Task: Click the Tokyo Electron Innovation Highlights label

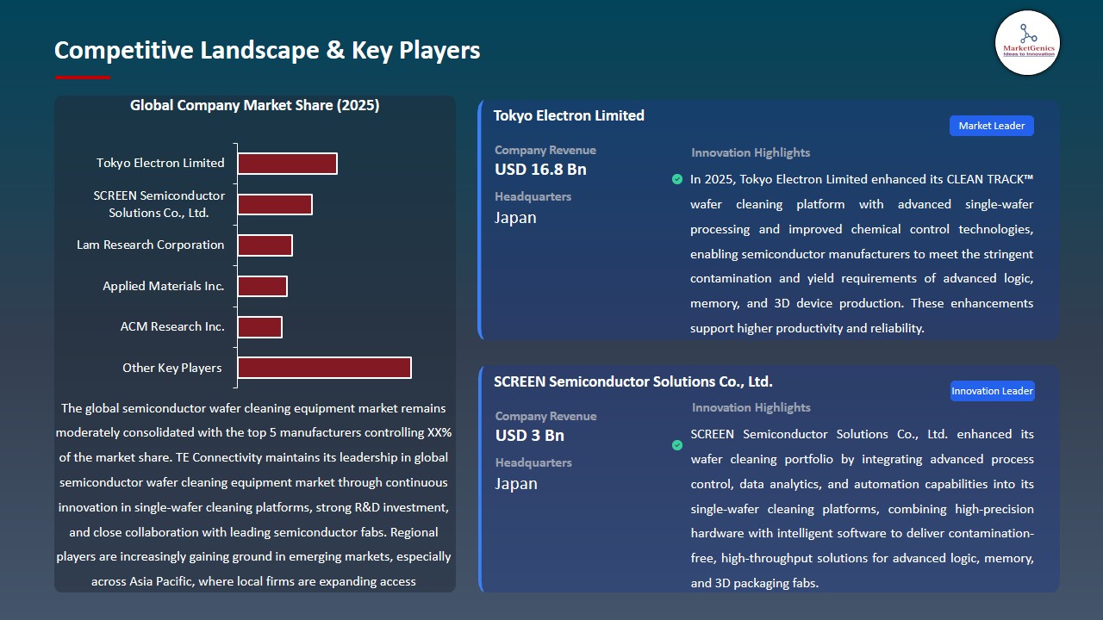Action: [x=751, y=152]
